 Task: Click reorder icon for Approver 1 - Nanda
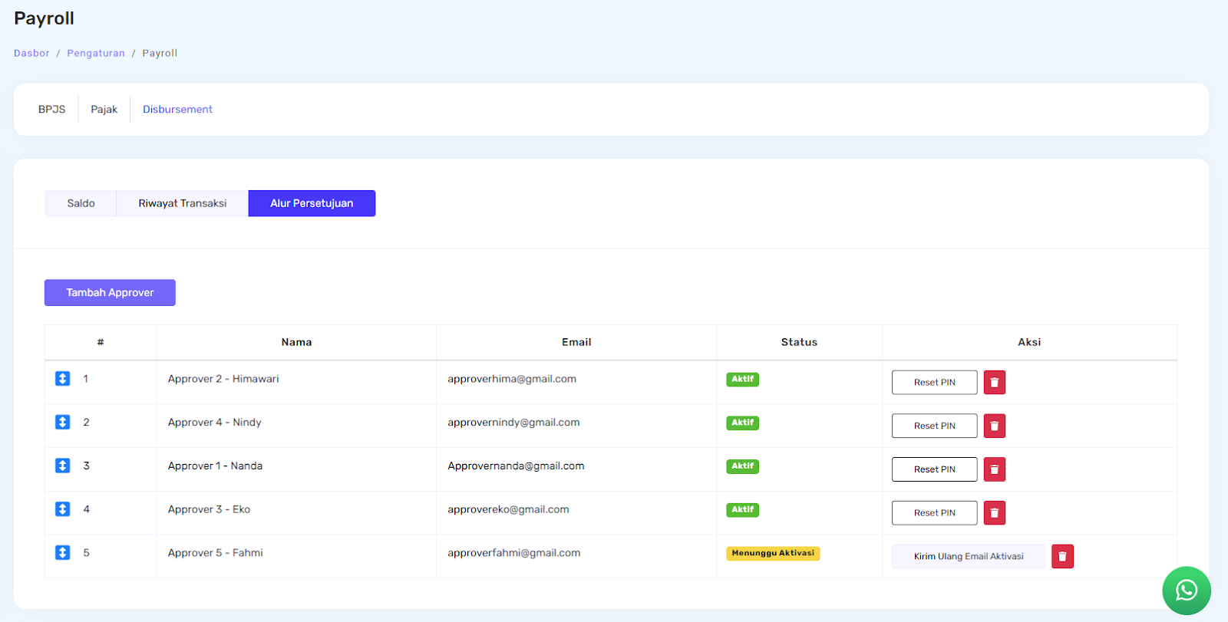(x=63, y=466)
